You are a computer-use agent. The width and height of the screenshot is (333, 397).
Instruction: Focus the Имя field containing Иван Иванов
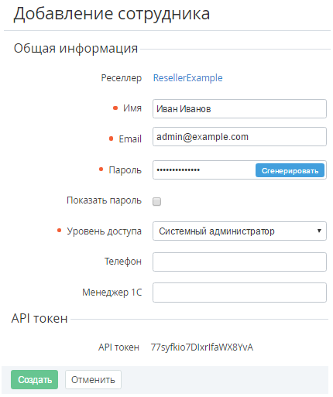click(x=239, y=108)
